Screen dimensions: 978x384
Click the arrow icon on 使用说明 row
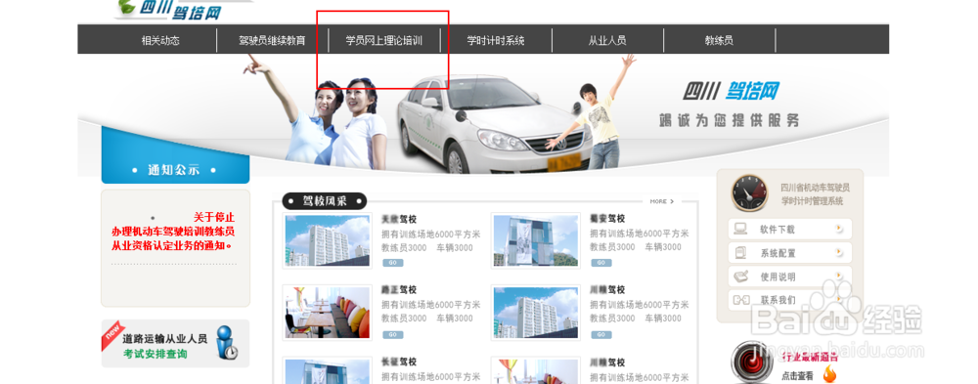[x=839, y=277]
